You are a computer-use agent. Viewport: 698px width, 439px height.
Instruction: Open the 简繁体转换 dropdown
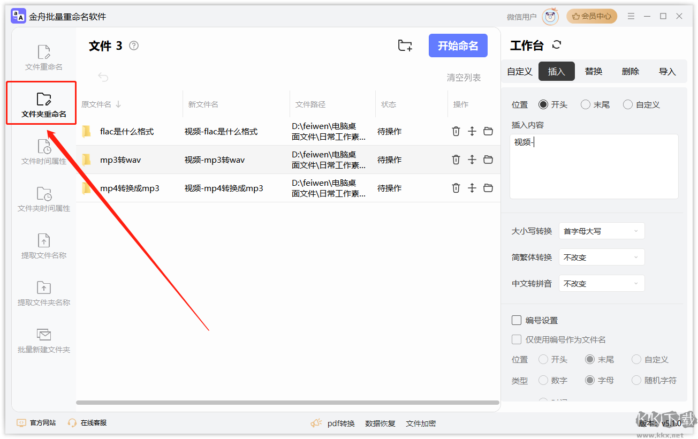(x=601, y=258)
